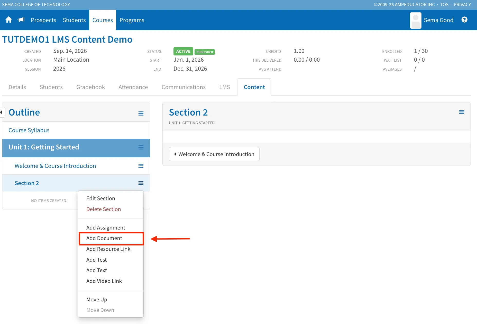Viewport: 477px width, 324px height.
Task: Switch to the Communications tab
Action: click(184, 87)
